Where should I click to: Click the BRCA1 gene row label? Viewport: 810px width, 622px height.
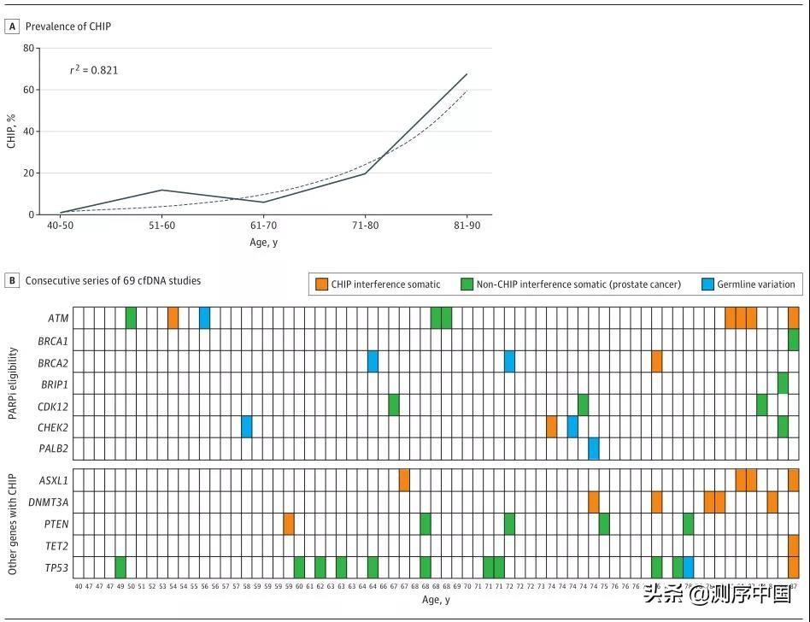pos(53,342)
